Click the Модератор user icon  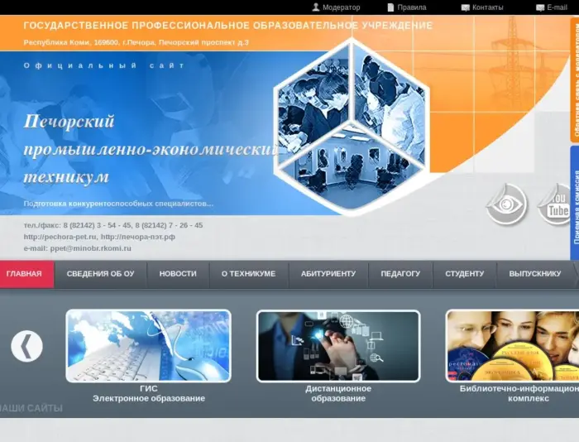315,7
